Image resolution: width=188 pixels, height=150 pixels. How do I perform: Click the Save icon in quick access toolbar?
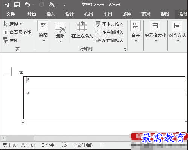[17, 5]
